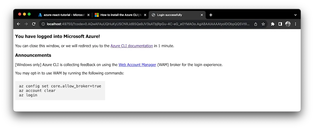Open a new tab with plus

(211, 15)
